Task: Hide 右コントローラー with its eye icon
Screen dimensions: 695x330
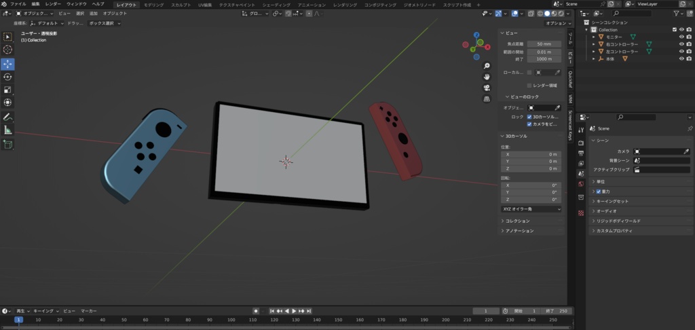Action: 681,44
